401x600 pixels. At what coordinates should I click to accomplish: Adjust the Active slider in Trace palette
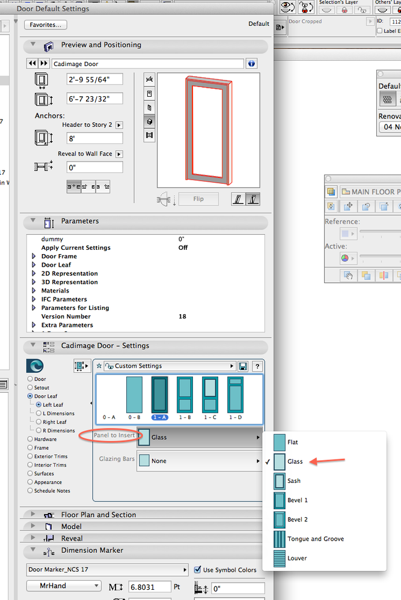(380, 256)
